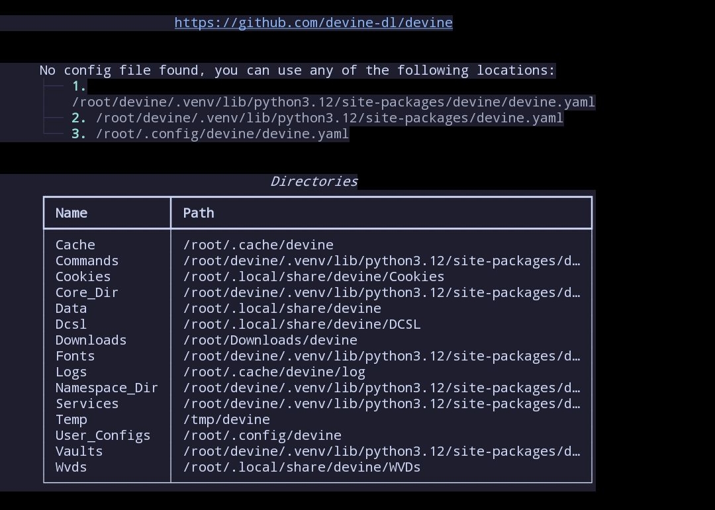Select the Cache row name
This screenshot has height=510, width=715.
point(75,245)
